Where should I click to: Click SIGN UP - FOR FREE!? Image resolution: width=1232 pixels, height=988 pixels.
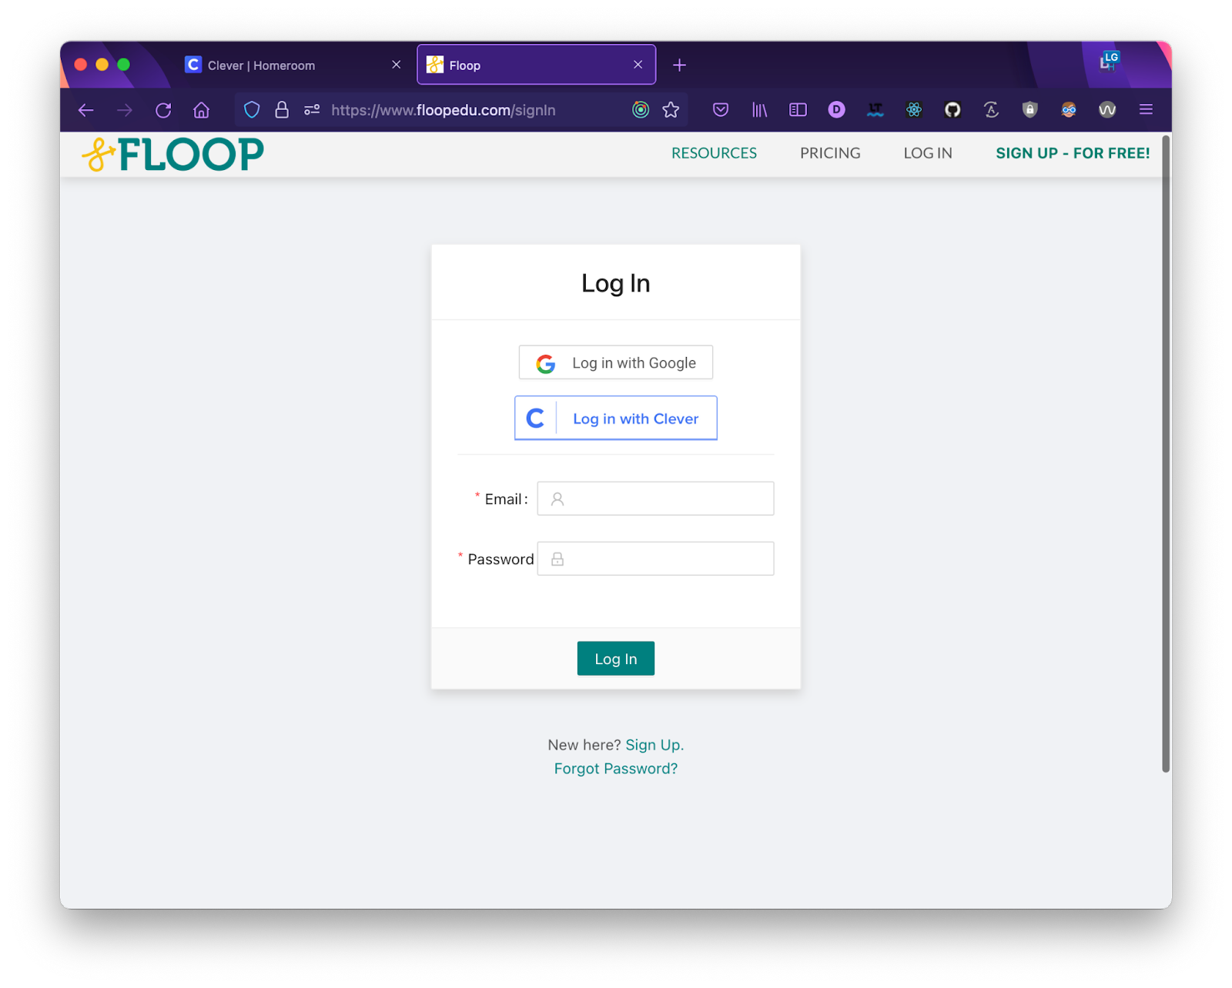pos(1073,153)
